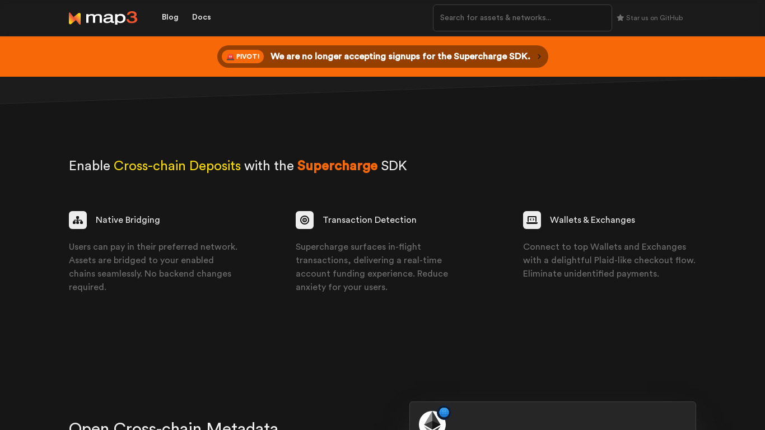Click the Open Cross-chain Metadata heading
This screenshot has height=430, width=765.
coord(174,426)
